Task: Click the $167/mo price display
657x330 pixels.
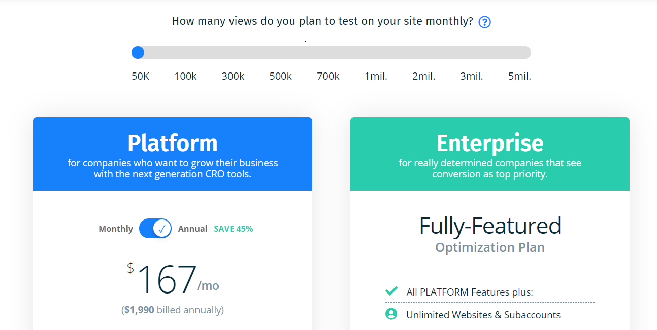Action: click(173, 278)
